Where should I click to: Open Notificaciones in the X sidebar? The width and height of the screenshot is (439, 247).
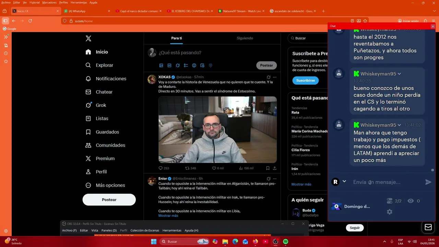106,79
